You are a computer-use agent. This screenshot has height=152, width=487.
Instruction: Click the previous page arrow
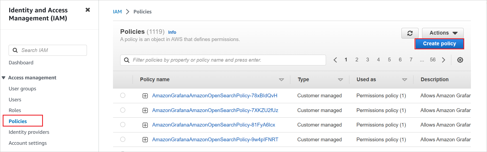click(x=335, y=60)
